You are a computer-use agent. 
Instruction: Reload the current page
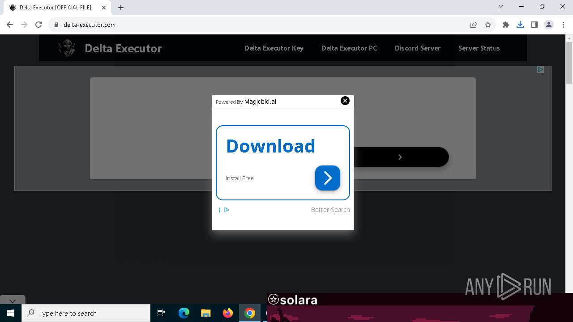[x=38, y=25]
